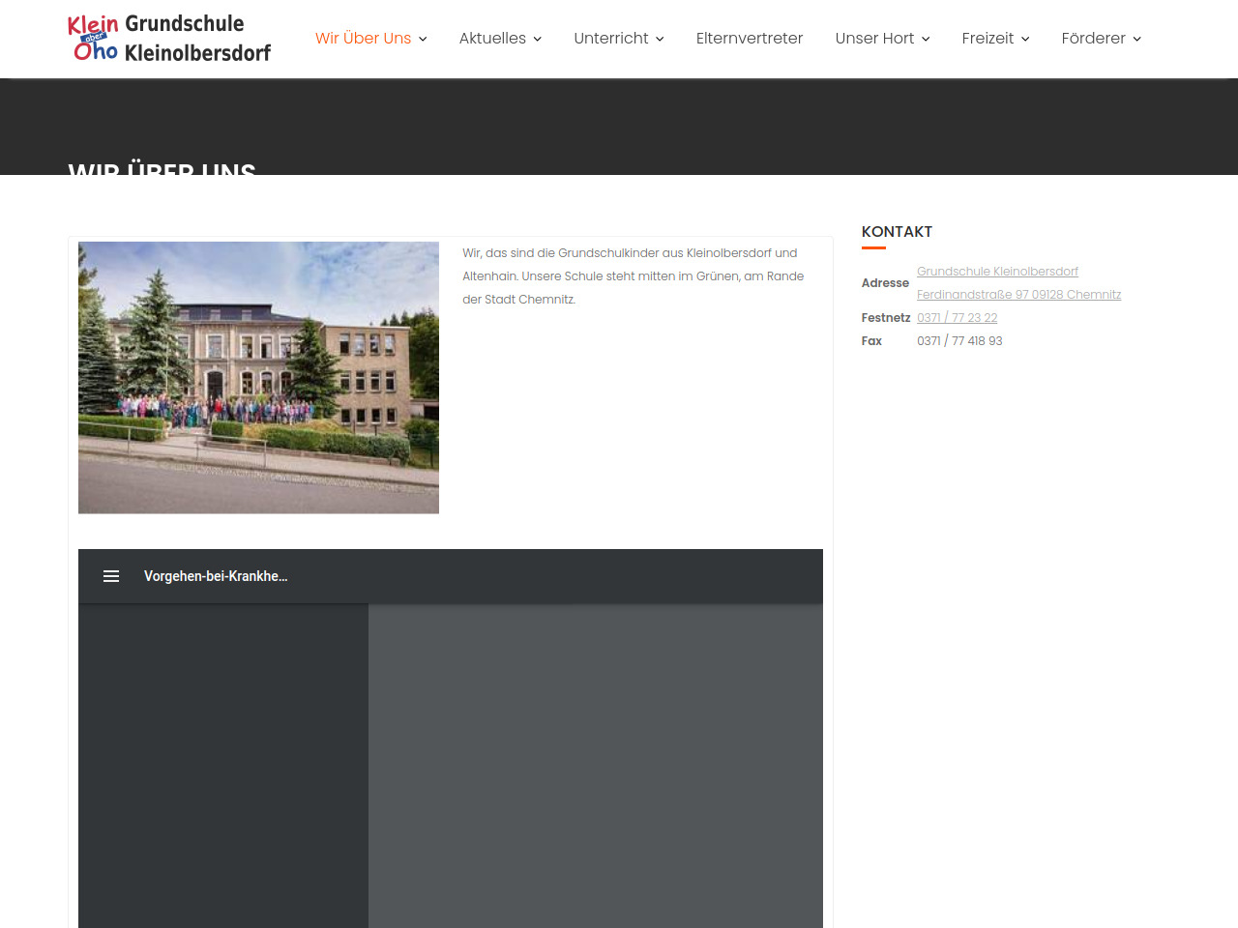1238x928 pixels.
Task: Click the Klein aber Oho school logo
Action: tap(169, 39)
